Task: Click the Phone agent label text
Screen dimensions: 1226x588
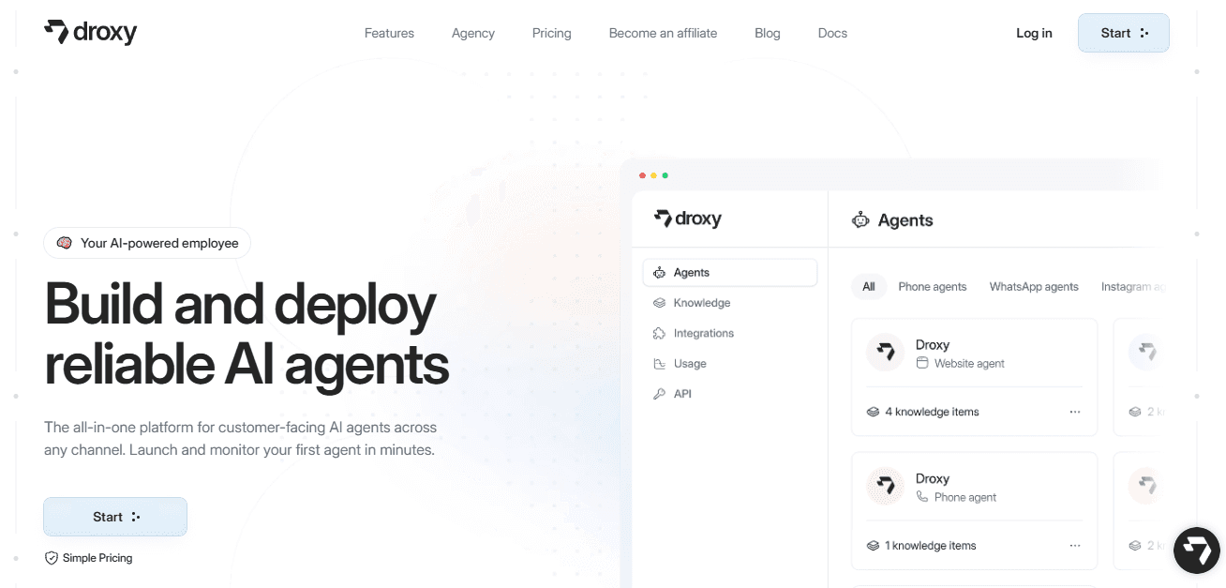Action: 965,497
